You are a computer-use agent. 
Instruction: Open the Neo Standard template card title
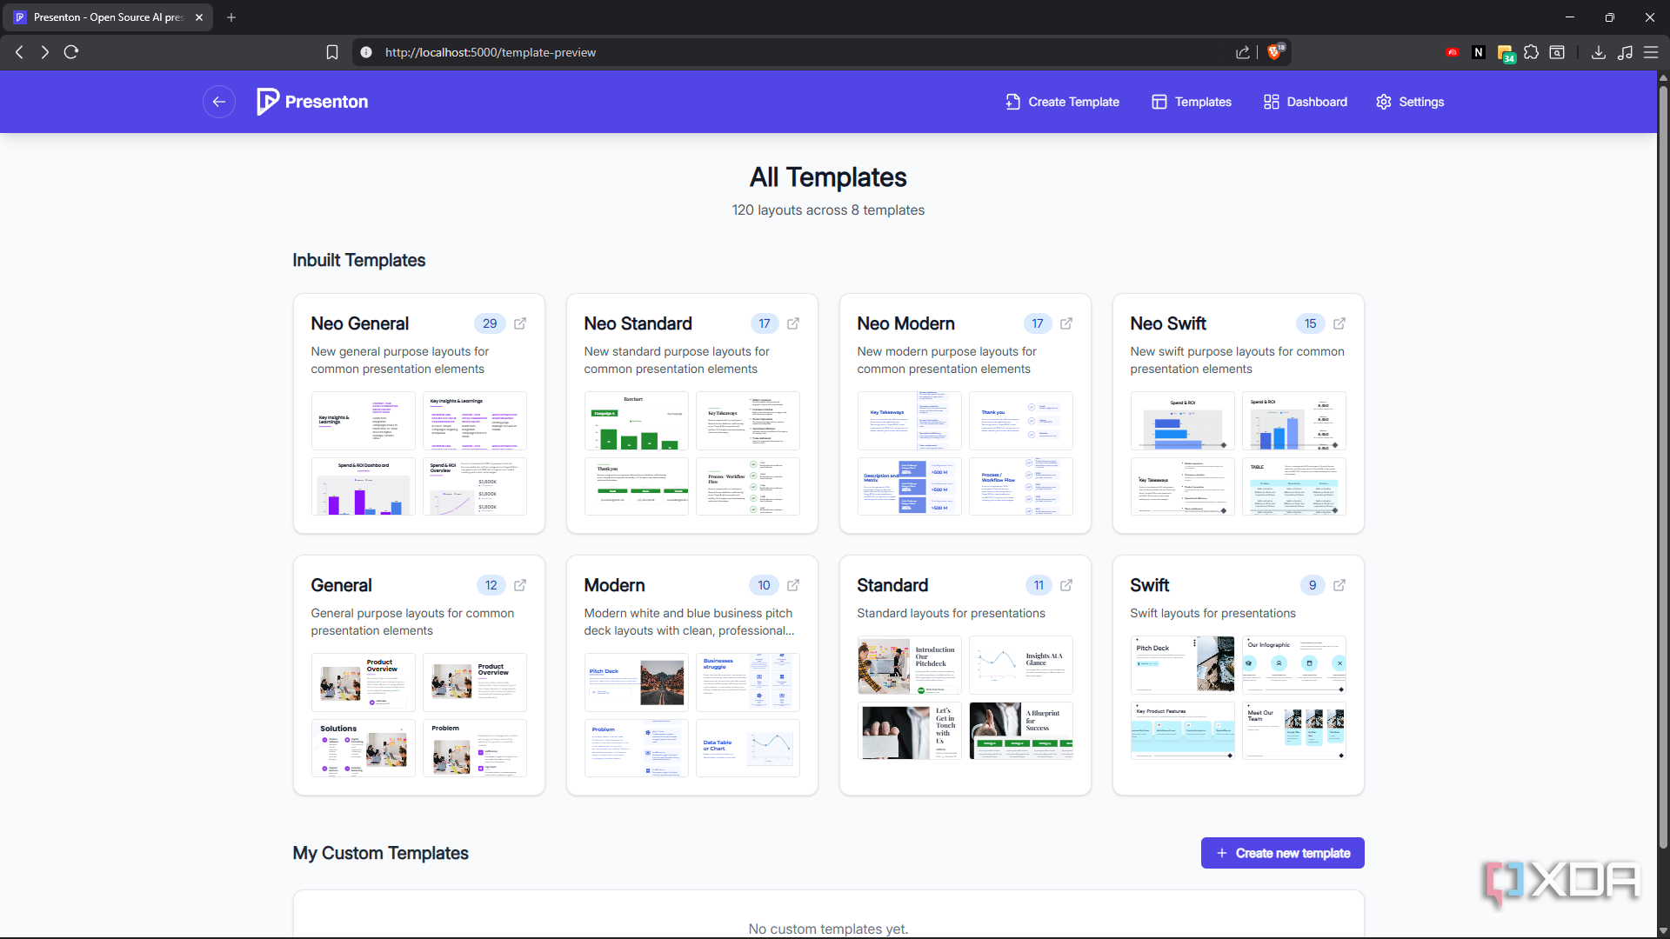(638, 323)
